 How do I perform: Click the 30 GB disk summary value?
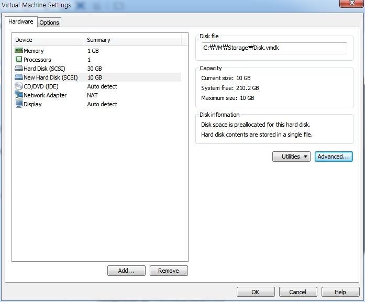95,69
